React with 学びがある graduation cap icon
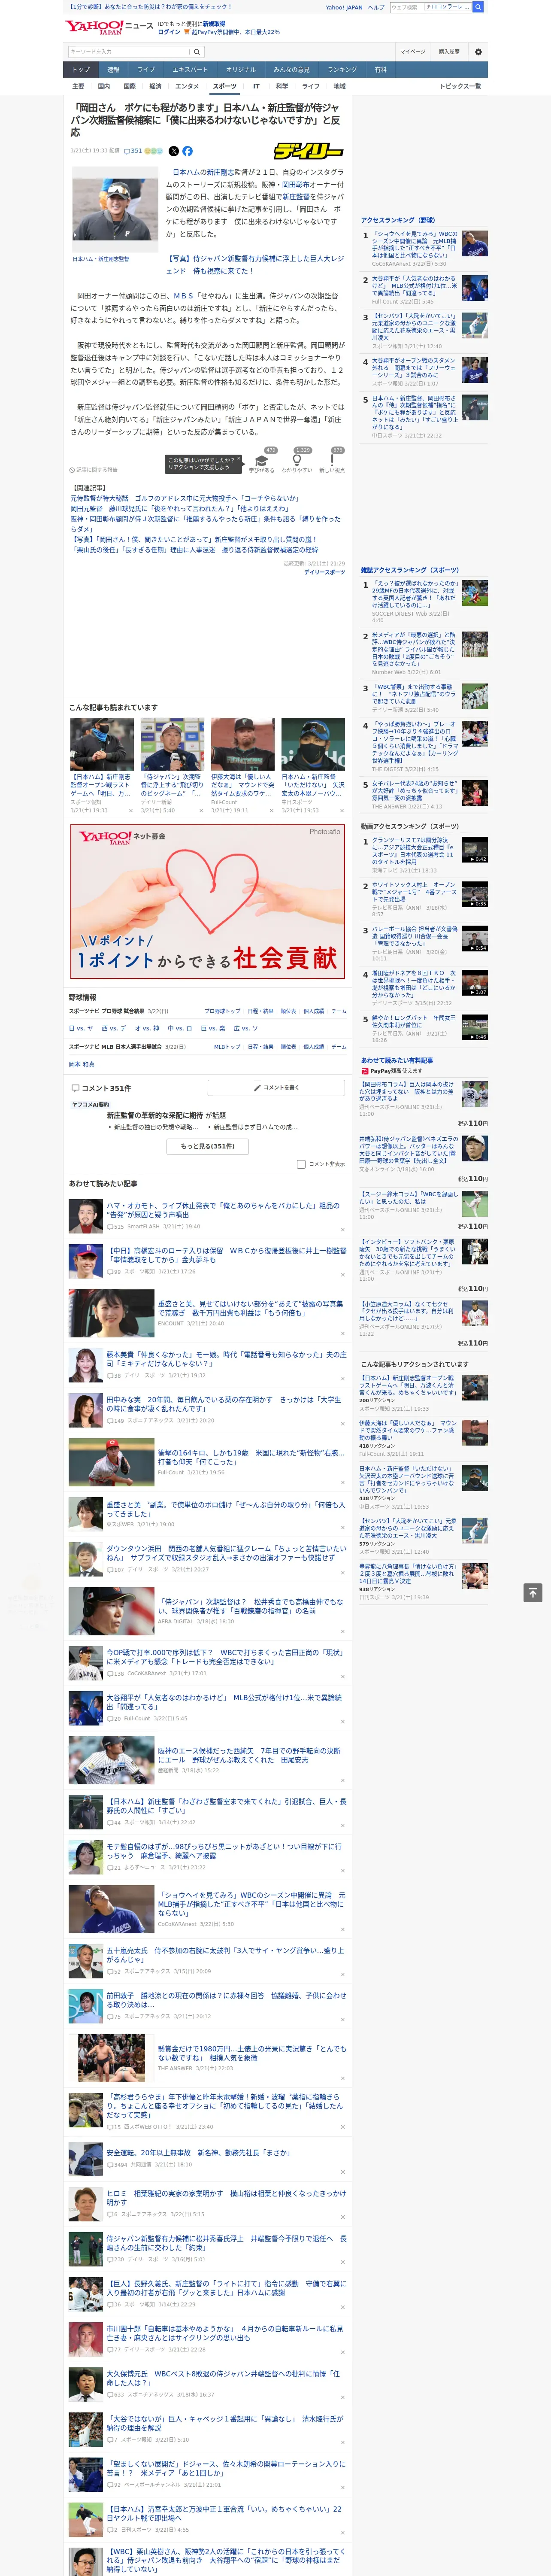Image resolution: width=551 pixels, height=2576 pixels. (262, 461)
